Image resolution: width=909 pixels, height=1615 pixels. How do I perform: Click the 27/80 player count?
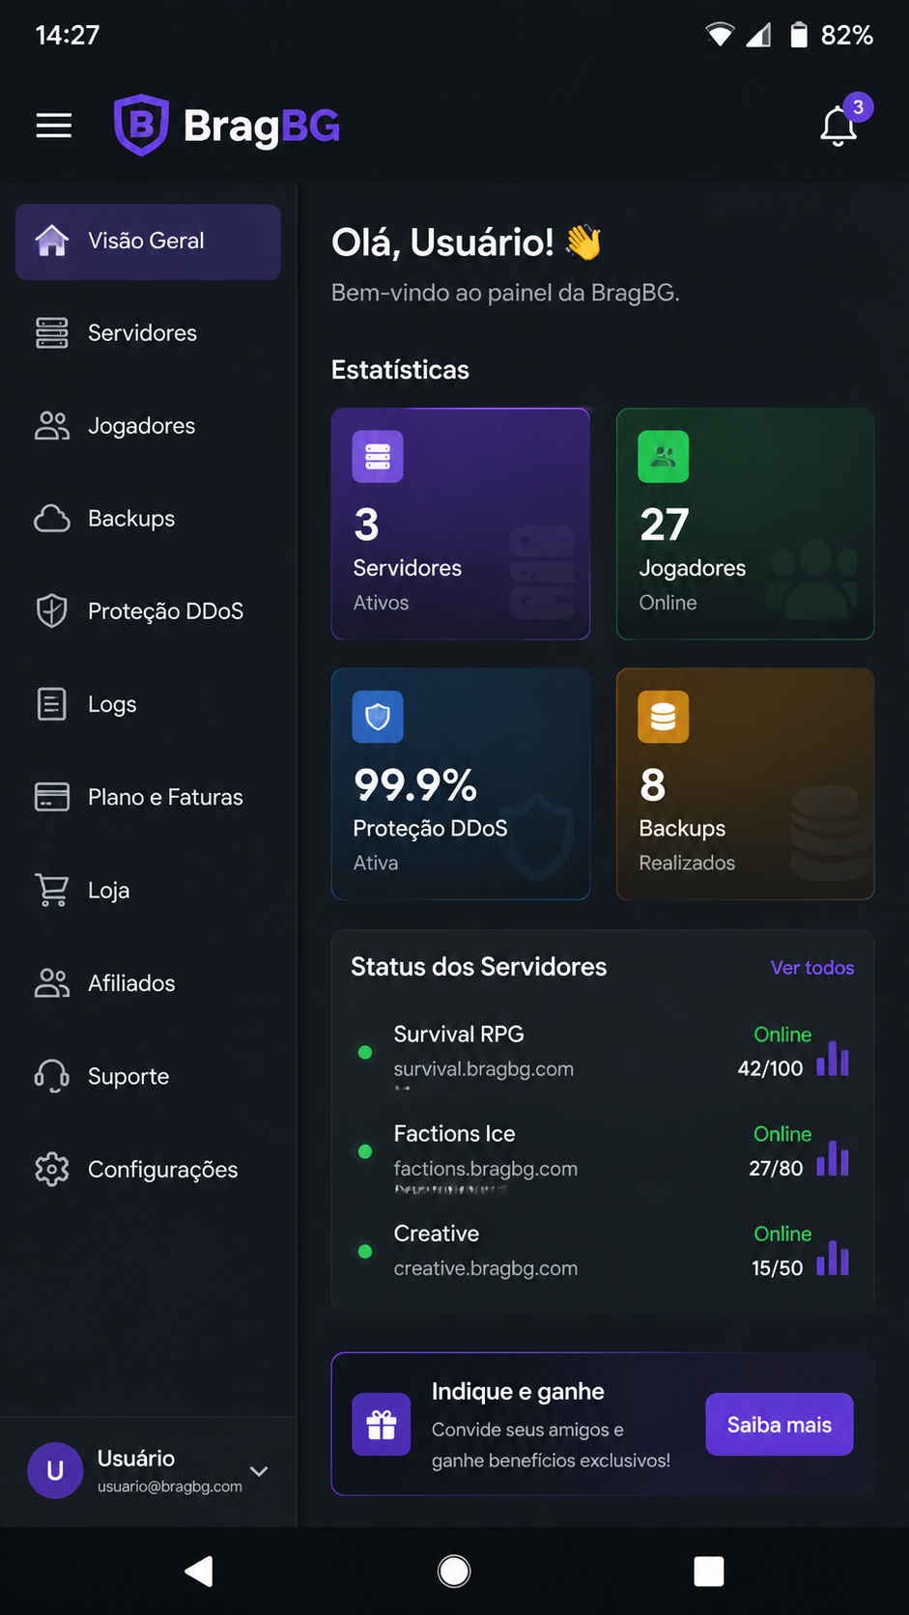point(777,1169)
